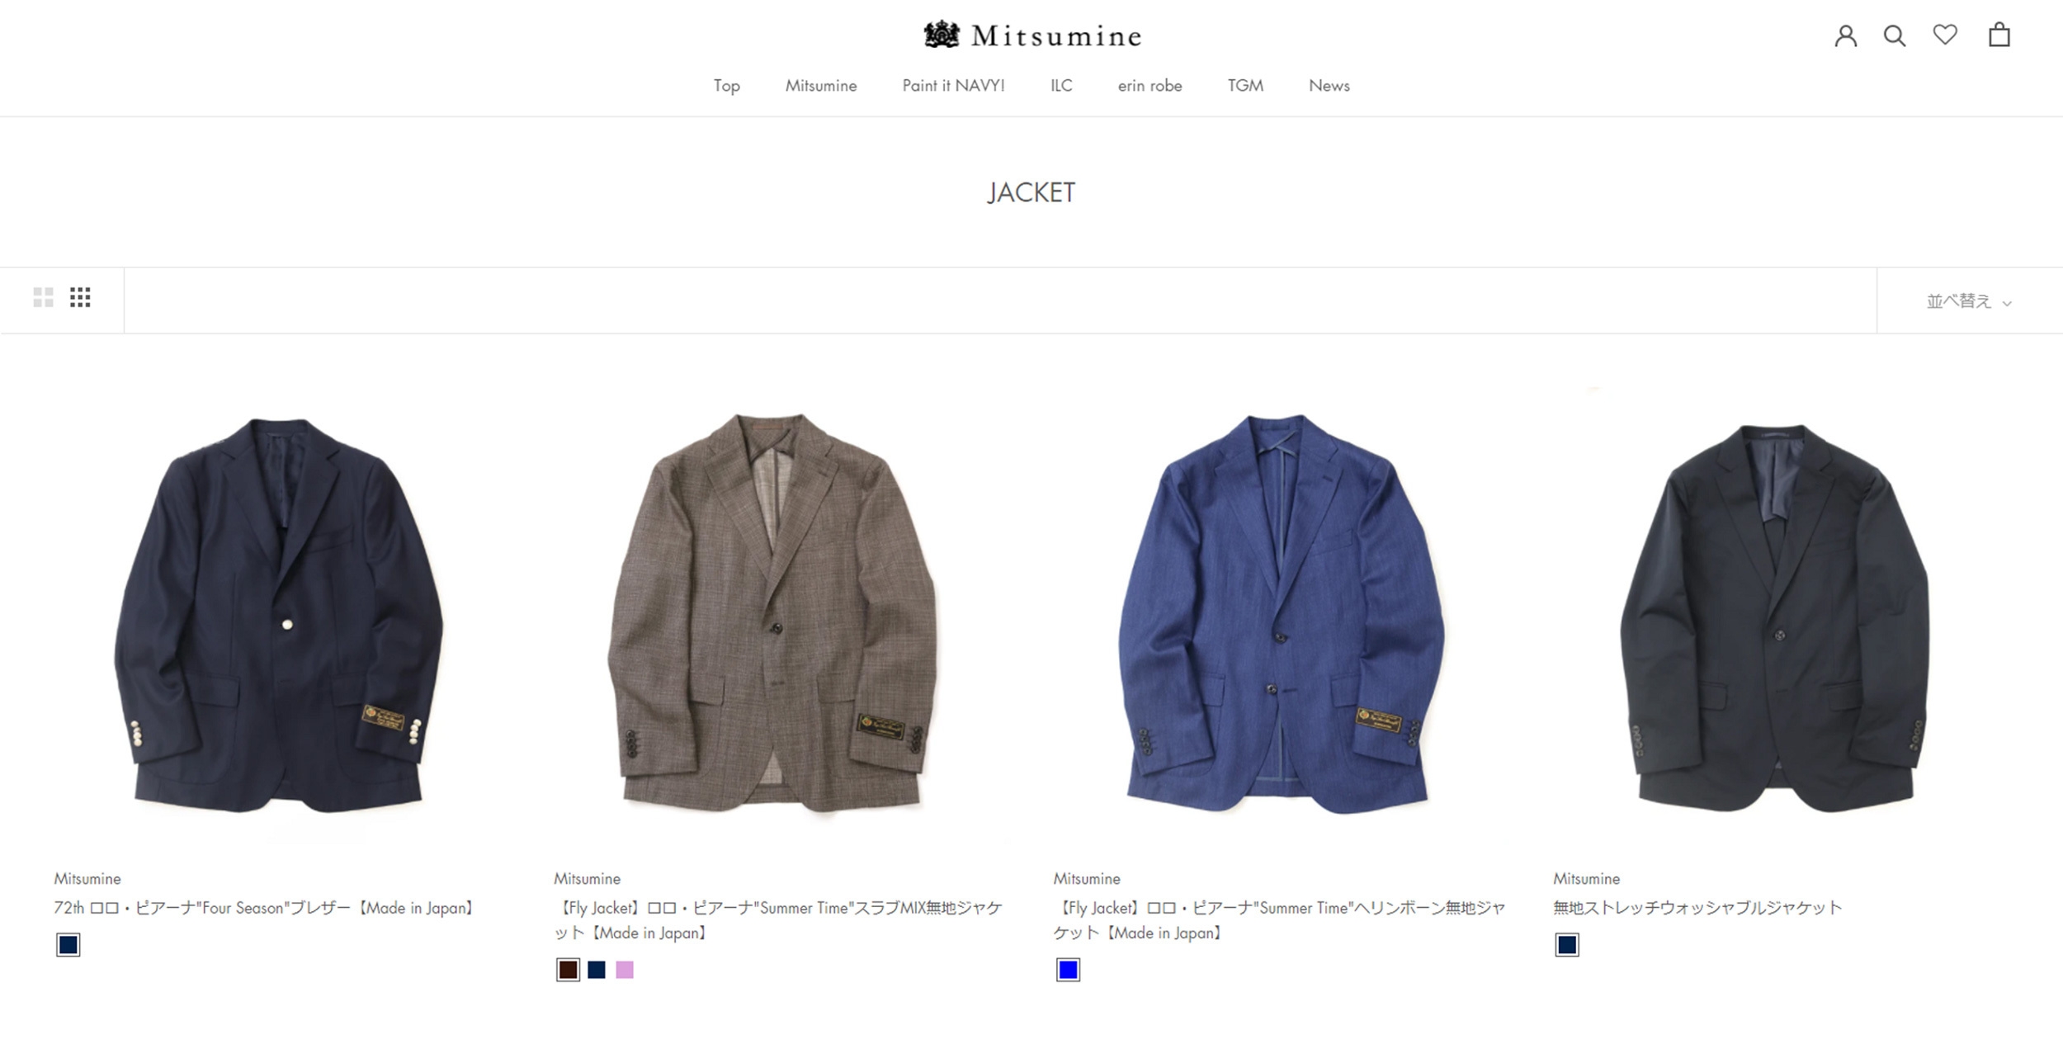Select the pink swatch for Slub MIX jacket
The width and height of the screenshot is (2063, 1049).
pyautogui.click(x=625, y=970)
